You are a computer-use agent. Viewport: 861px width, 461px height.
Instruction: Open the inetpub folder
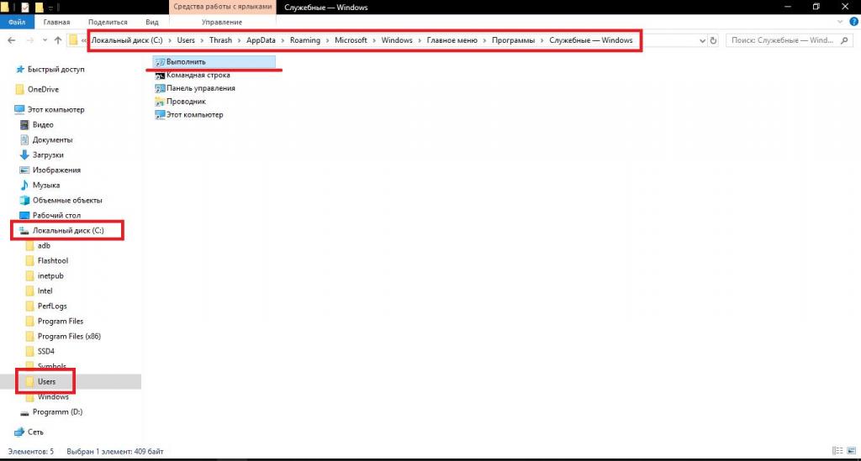pyautogui.click(x=45, y=275)
